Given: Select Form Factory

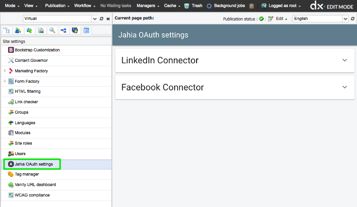Looking at the screenshot, I should click(27, 81).
